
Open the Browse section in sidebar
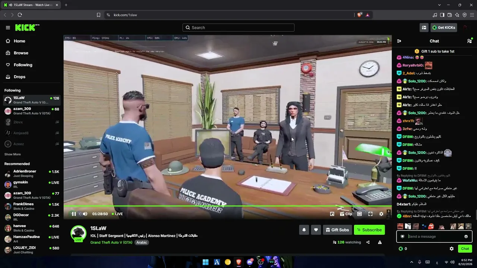click(x=17, y=53)
